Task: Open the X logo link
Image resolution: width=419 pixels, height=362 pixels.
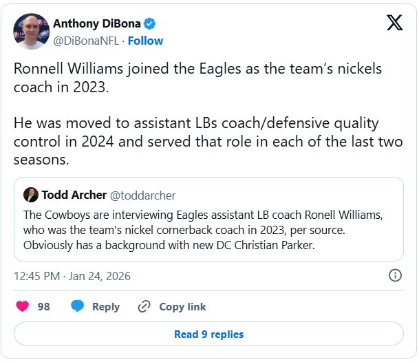Action: pyautogui.click(x=395, y=23)
